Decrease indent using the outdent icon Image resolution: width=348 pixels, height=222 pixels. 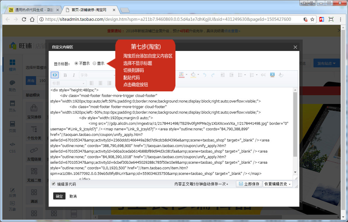231,75
